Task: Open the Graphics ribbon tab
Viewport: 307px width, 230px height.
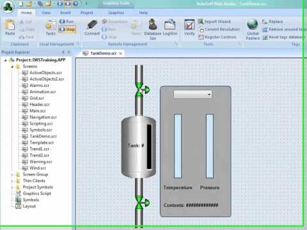Action: pyautogui.click(x=116, y=13)
